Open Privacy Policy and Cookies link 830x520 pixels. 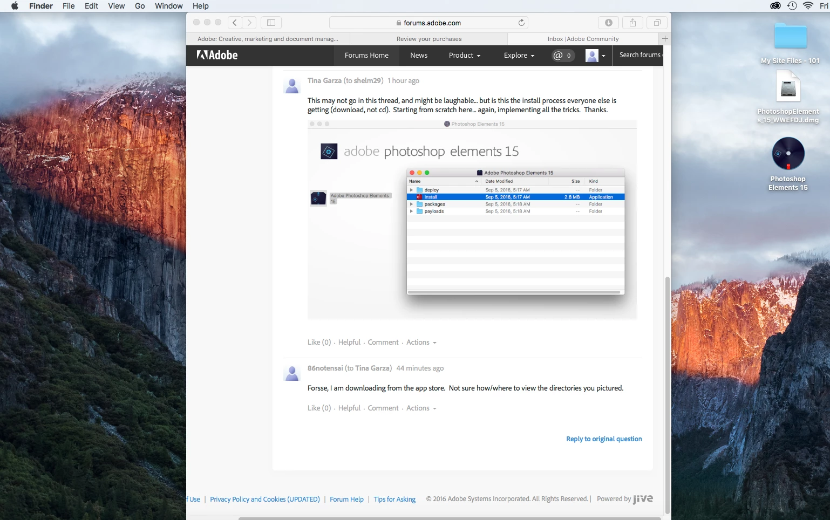tap(264, 499)
